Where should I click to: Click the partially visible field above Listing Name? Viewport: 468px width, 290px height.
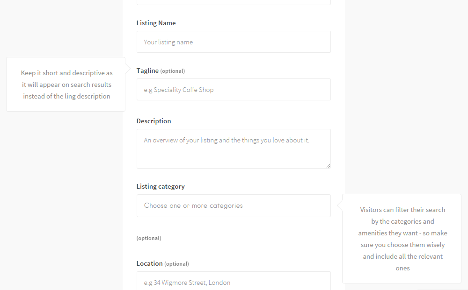click(x=234, y=2)
